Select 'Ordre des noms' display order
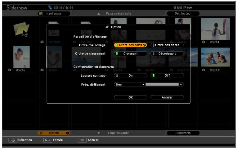 click(x=130, y=45)
